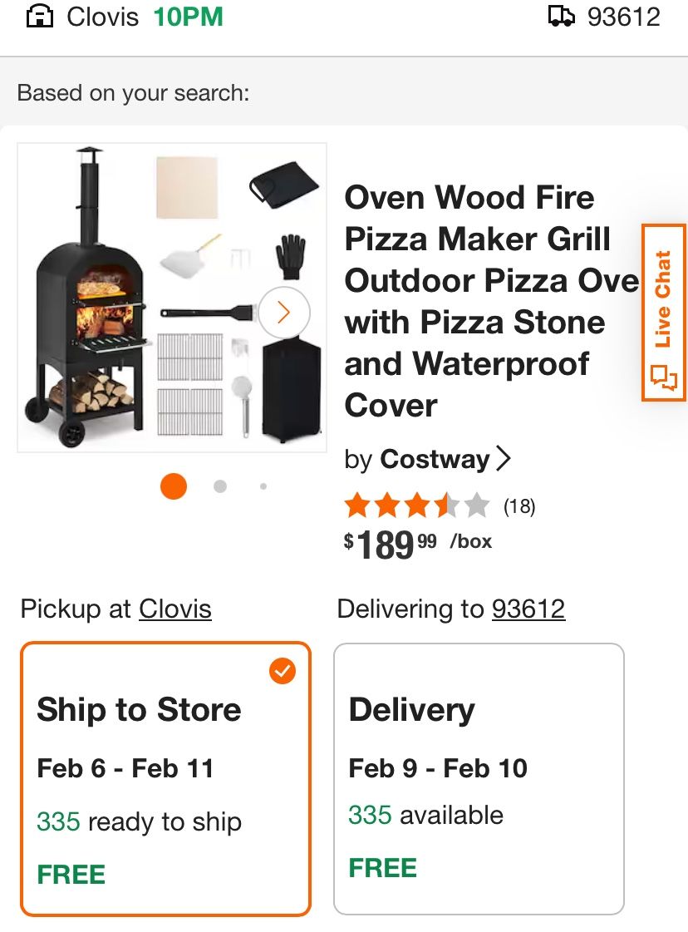The image size is (688, 932).
Task: Jump to third image carousel dot
Action: 263,486
